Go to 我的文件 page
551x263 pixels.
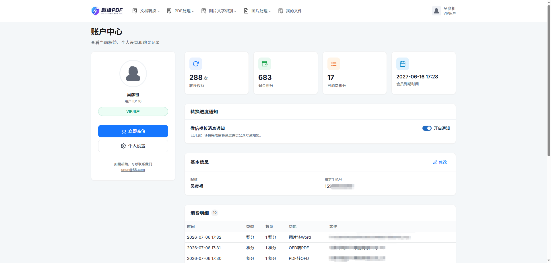(x=290, y=11)
